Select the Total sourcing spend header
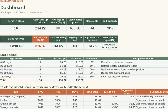This screenshot has width=168, height=109. point(58,39)
